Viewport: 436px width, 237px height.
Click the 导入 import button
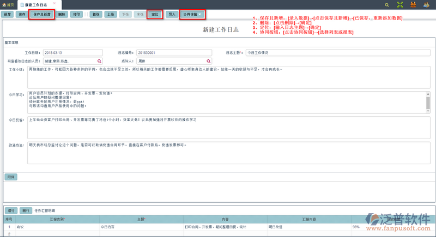(172, 15)
